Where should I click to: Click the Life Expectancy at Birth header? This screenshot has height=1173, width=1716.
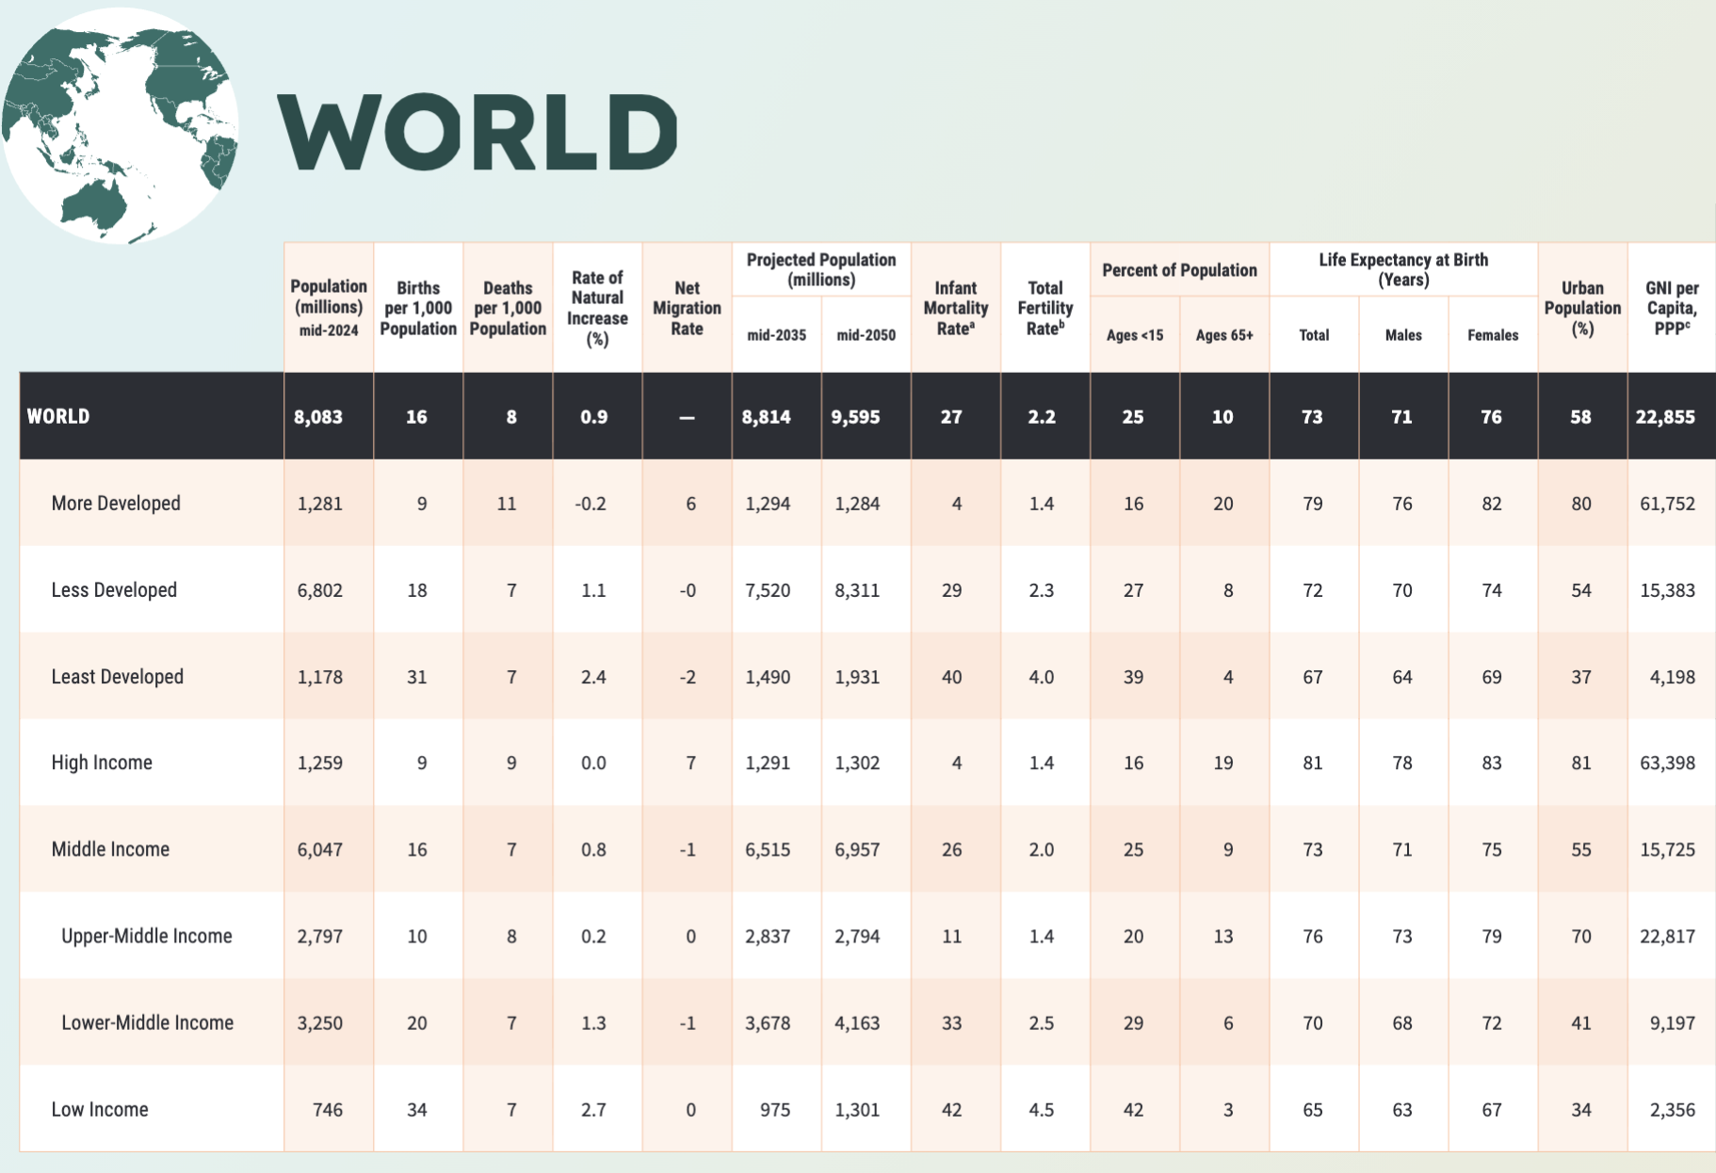1402,270
